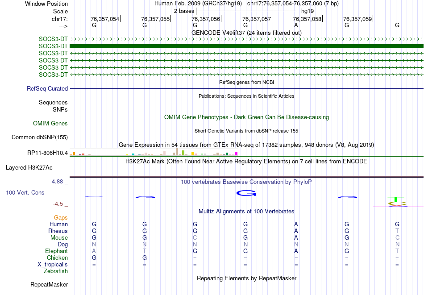
Task: Select the Common dbSNP(155) label
Action: pos(40,137)
